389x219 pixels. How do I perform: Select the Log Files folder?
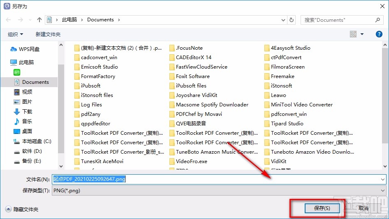pos(88,105)
